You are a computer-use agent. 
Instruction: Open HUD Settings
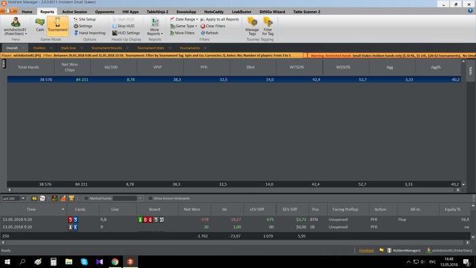tap(126, 33)
